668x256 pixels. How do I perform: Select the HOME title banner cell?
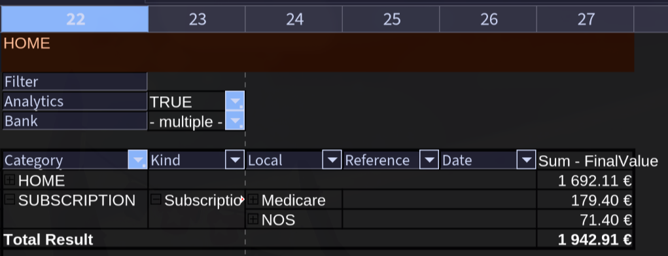coord(318,52)
